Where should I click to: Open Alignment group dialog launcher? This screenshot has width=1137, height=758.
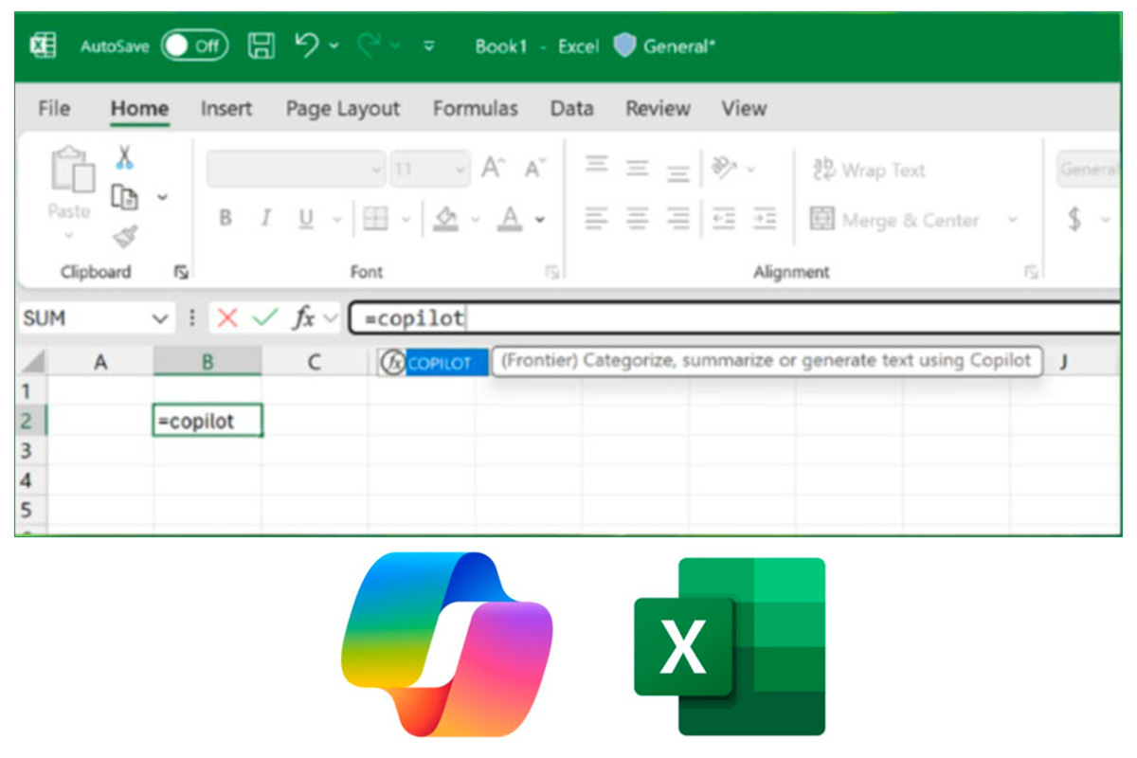point(1030,273)
